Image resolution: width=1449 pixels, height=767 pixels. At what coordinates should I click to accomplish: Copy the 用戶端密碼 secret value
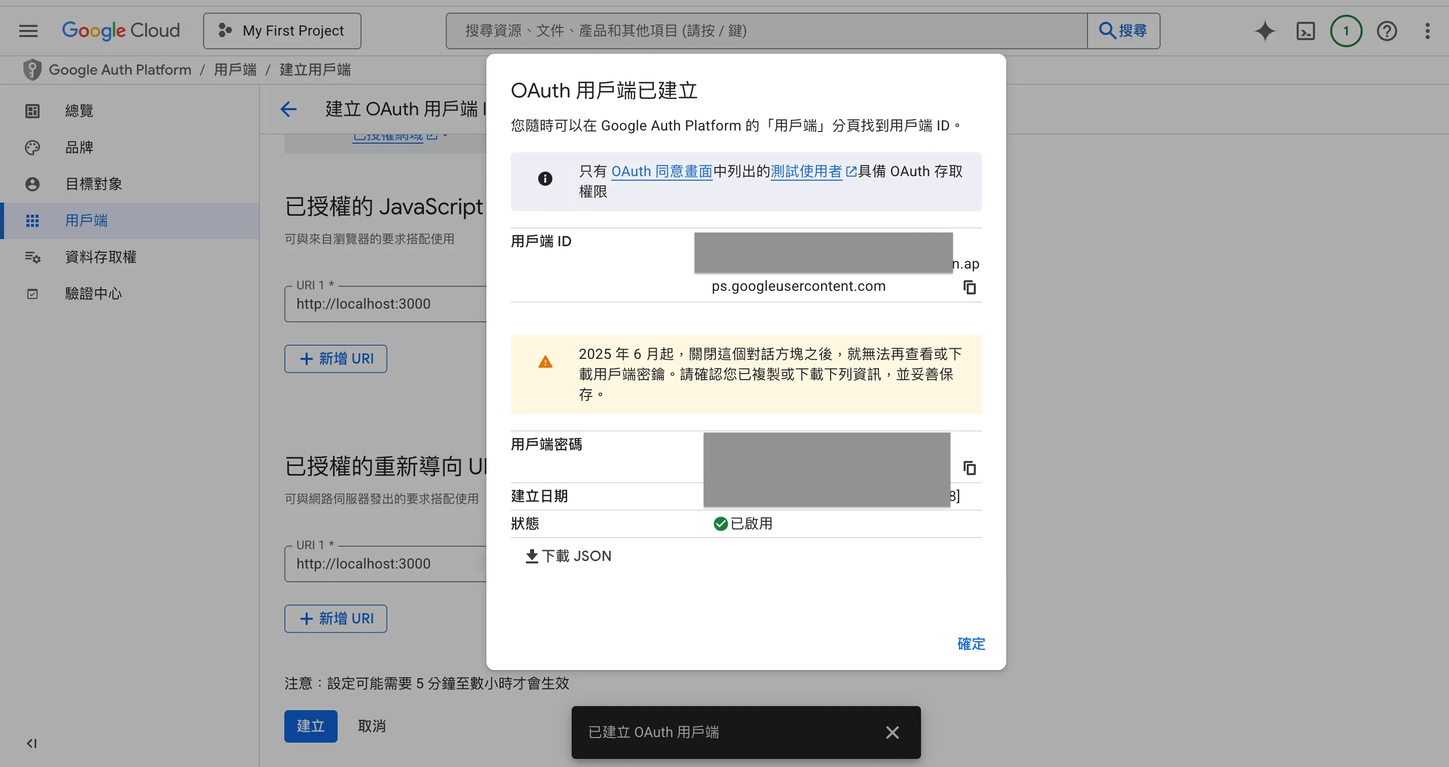click(969, 468)
